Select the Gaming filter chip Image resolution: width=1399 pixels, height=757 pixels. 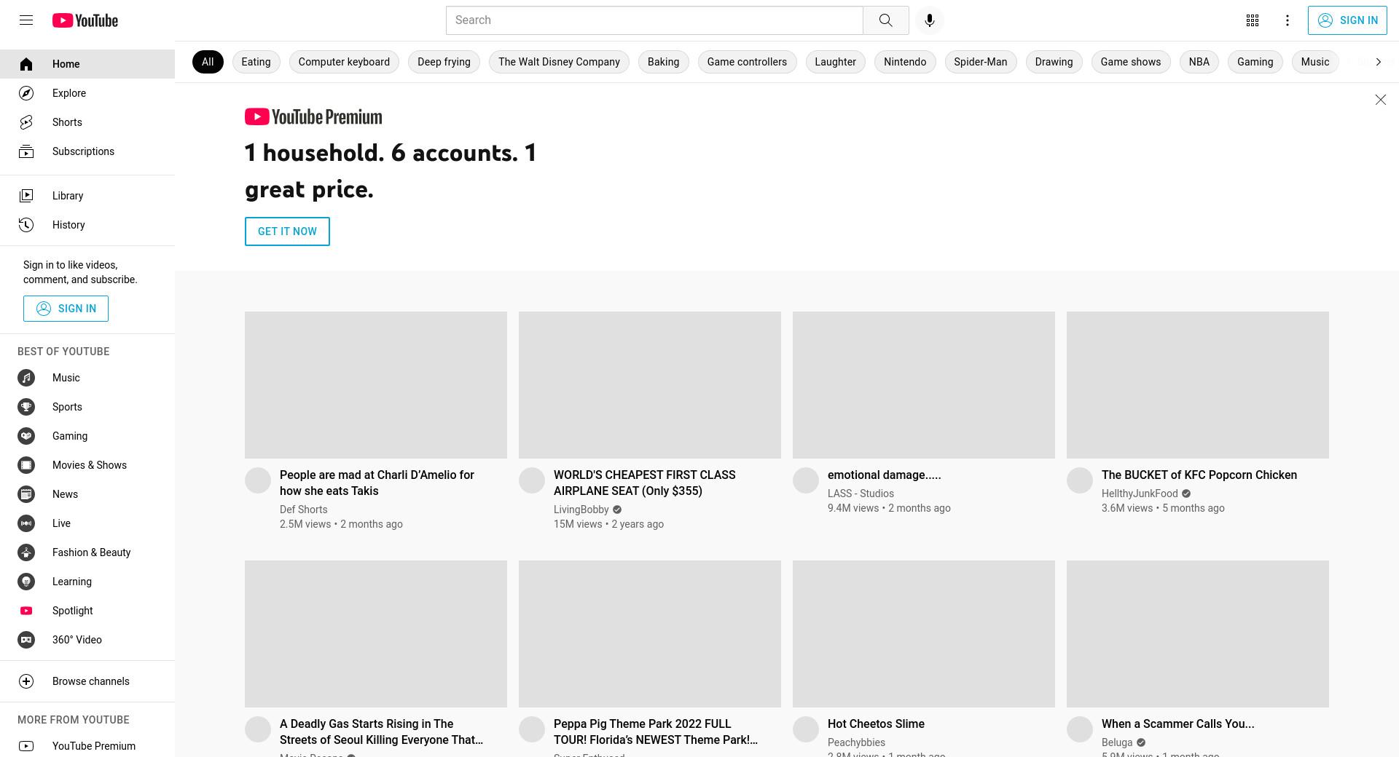[1255, 62]
